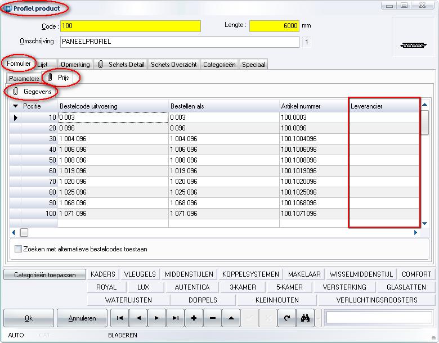Select the WISSELMIDDENSTIJL category
The height and width of the screenshot is (343, 439).
click(361, 274)
